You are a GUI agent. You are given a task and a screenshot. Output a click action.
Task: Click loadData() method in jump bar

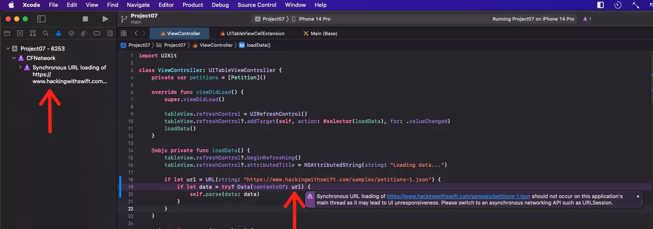pyautogui.click(x=255, y=45)
